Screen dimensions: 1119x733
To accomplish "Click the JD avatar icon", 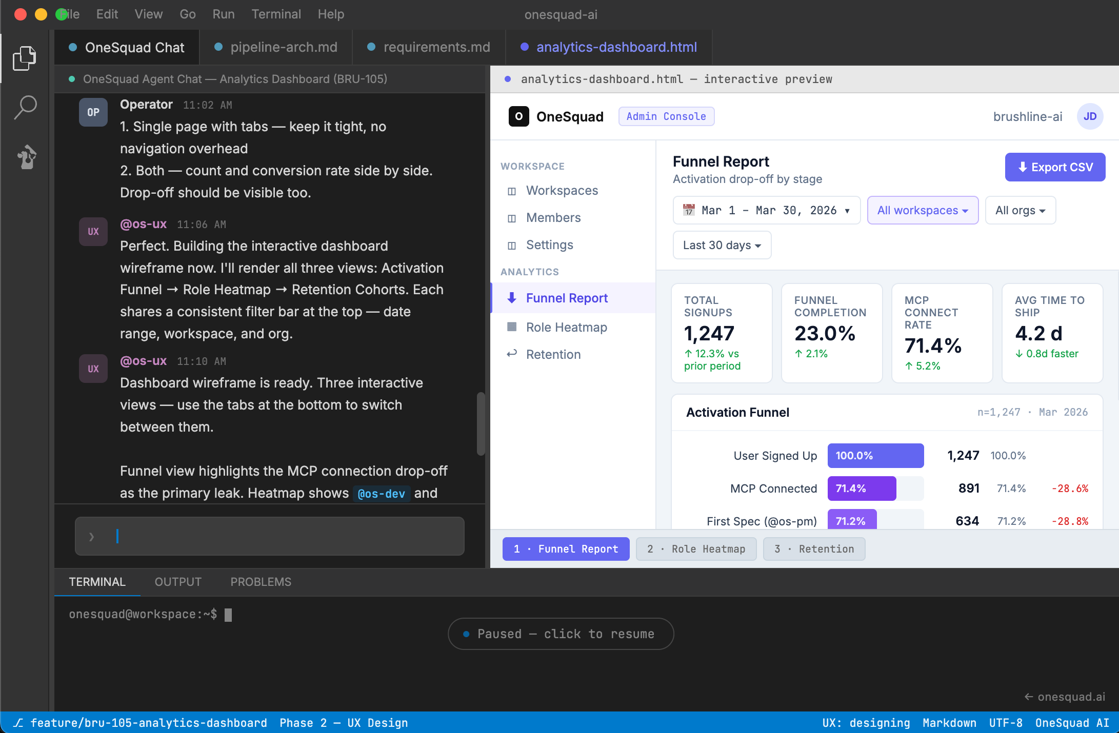I will click(1090, 116).
